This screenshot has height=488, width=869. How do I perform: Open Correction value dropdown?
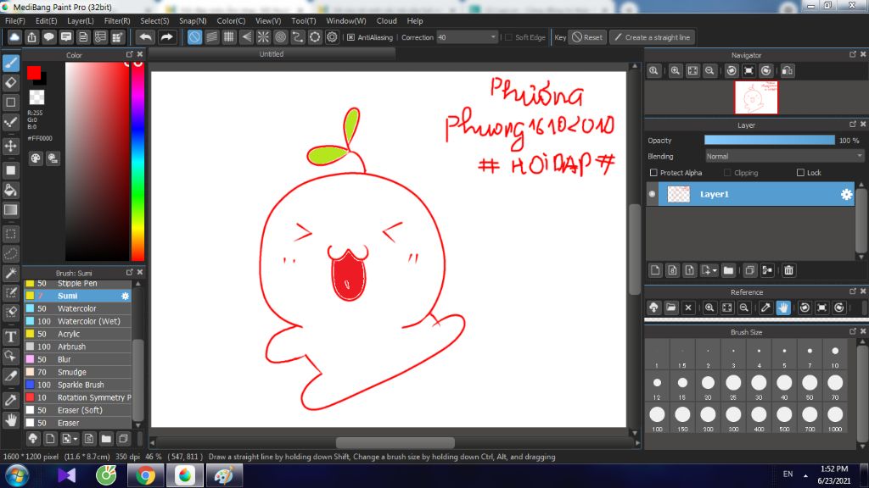coord(493,37)
